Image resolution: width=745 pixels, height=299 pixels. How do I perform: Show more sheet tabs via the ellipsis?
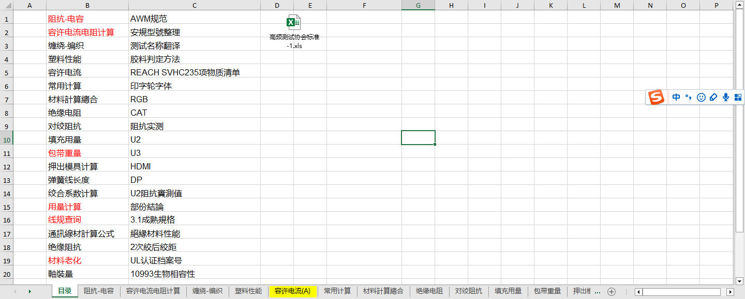pos(598,292)
